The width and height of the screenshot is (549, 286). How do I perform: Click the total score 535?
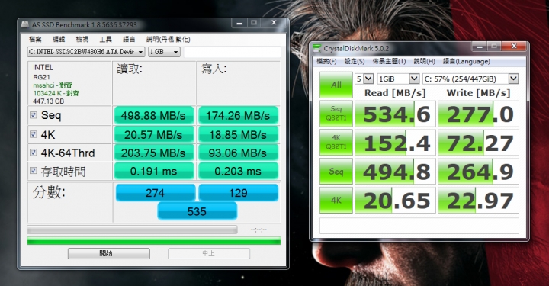pos(197,211)
